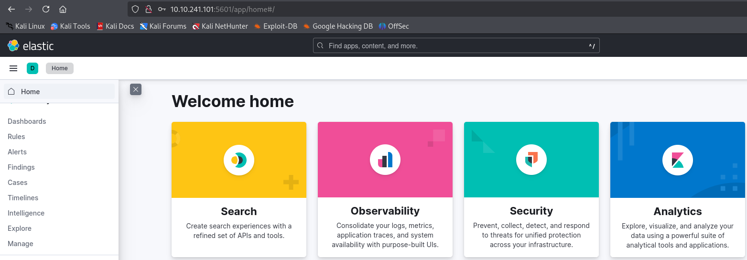
Task: Click the Analytics card blue banner
Action: tap(678, 160)
